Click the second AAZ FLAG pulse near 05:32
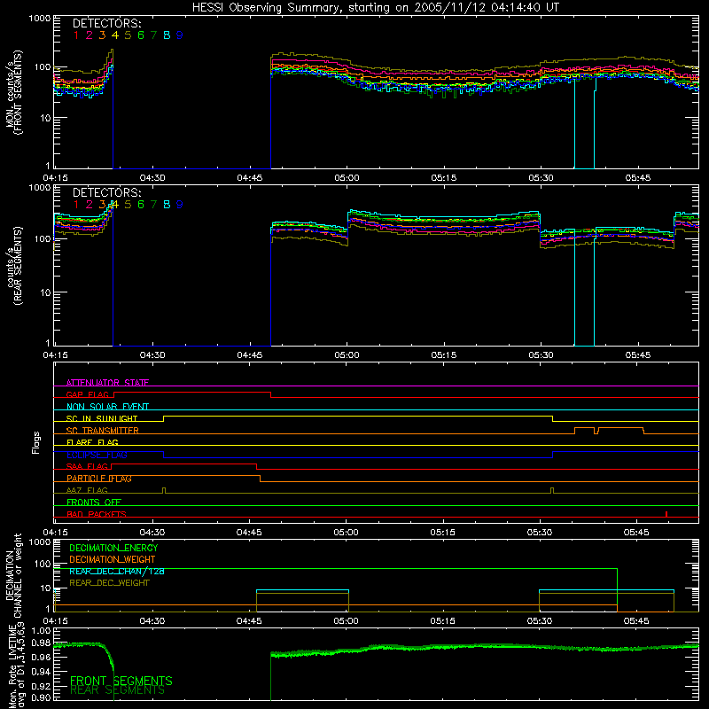The height and width of the screenshot is (709, 709). click(552, 491)
